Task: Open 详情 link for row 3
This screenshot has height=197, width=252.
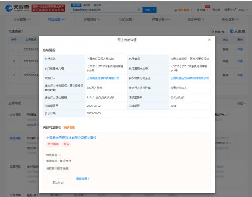Action: click(x=240, y=75)
